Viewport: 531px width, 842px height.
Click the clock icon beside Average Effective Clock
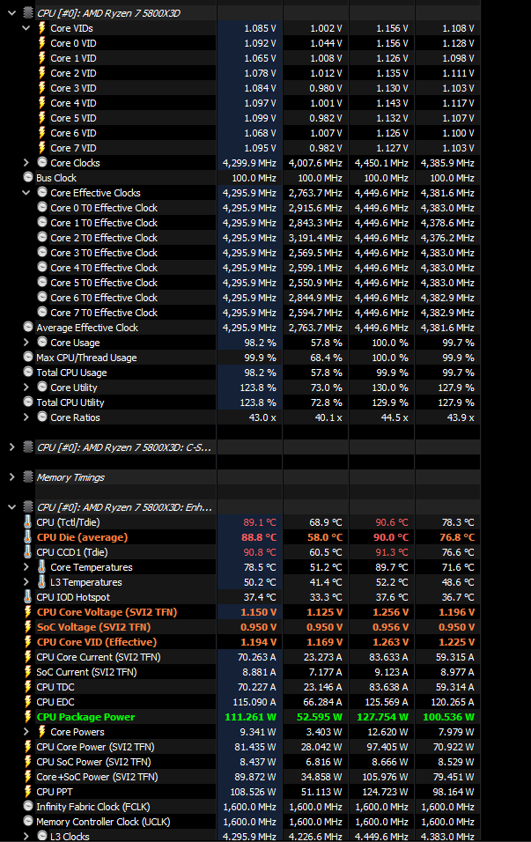pos(28,327)
